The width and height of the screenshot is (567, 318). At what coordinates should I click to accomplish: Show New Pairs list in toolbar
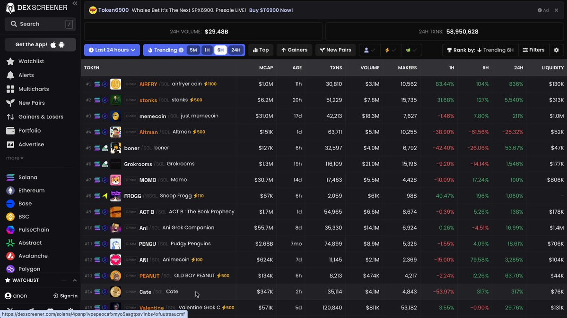(x=336, y=50)
